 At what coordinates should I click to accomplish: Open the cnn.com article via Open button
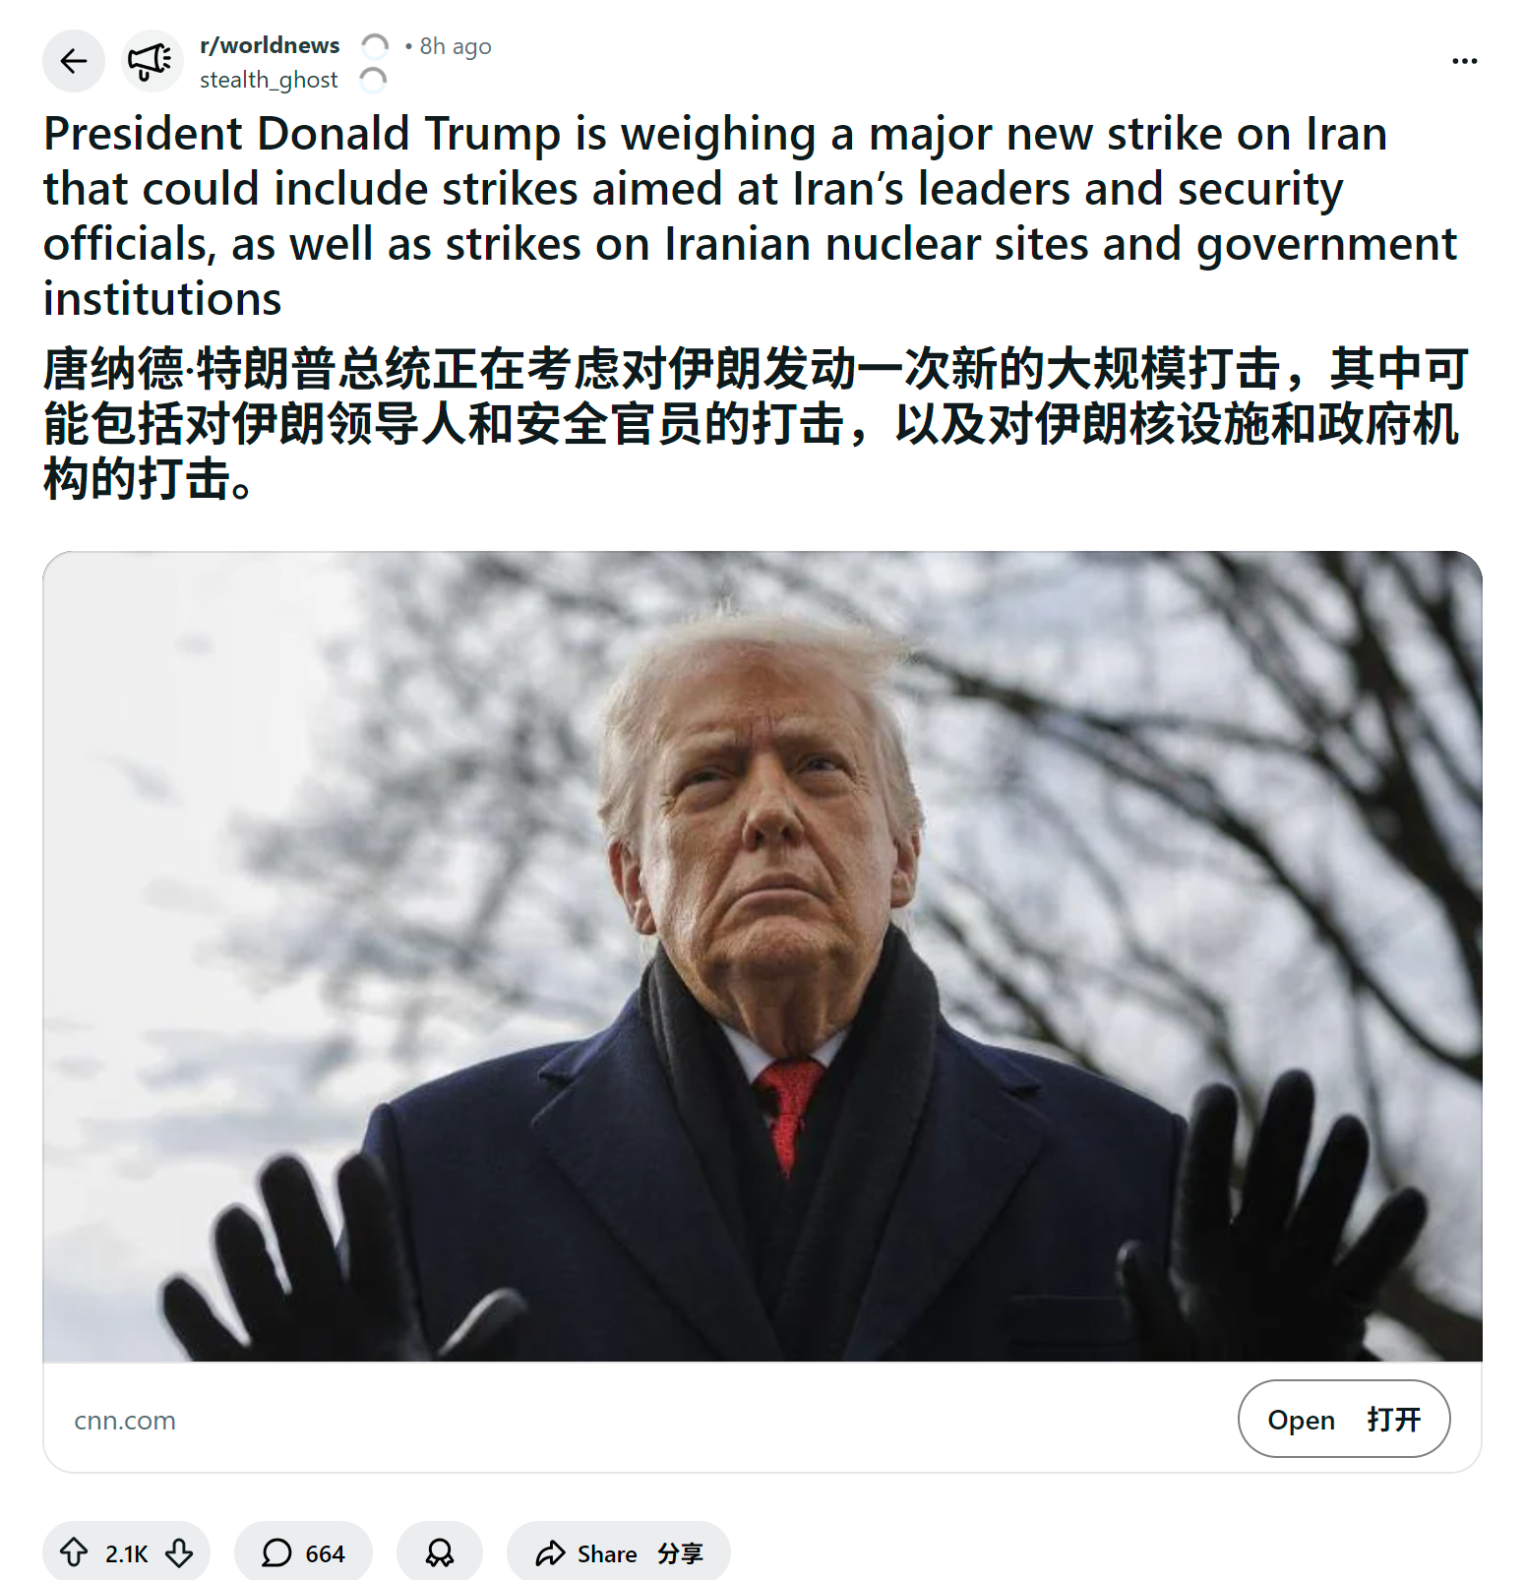point(1343,1419)
